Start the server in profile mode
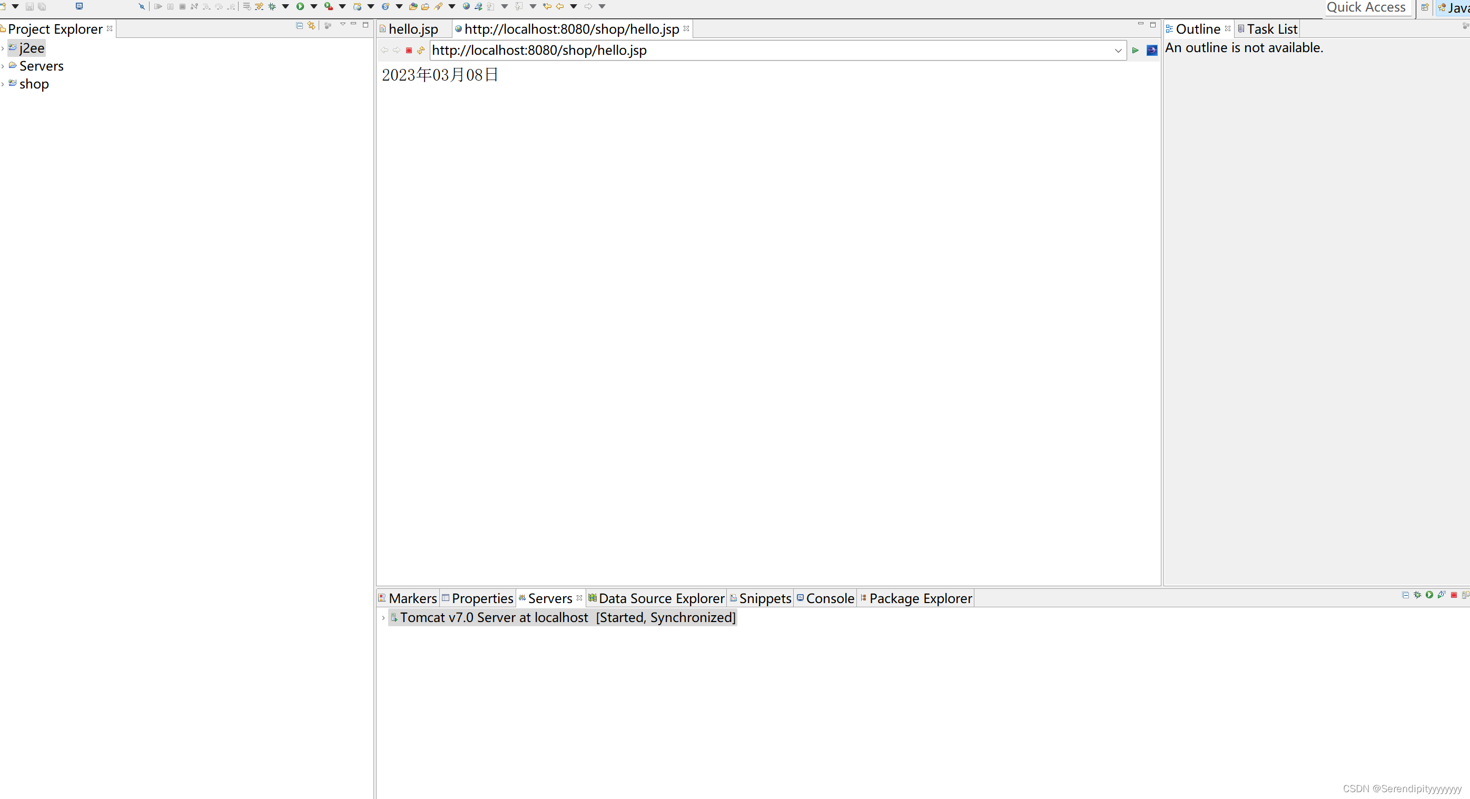1470x799 pixels. coord(1442,595)
